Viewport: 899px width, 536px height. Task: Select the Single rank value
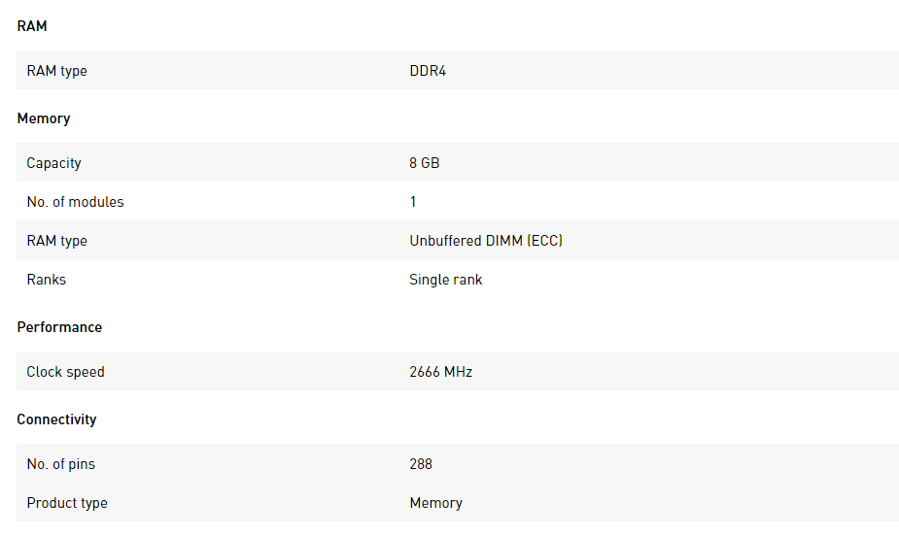(x=446, y=280)
